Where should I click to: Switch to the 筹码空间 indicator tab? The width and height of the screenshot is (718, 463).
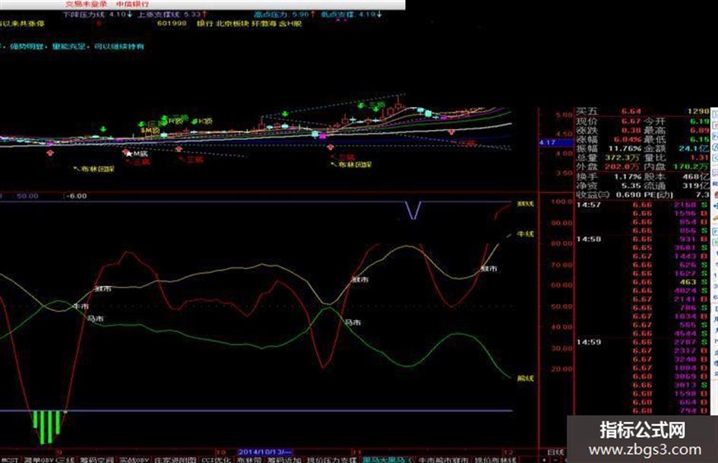(96, 459)
